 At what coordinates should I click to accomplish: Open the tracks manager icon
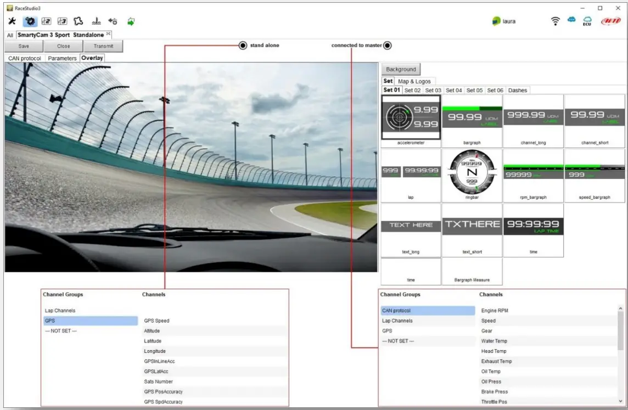[x=78, y=21]
